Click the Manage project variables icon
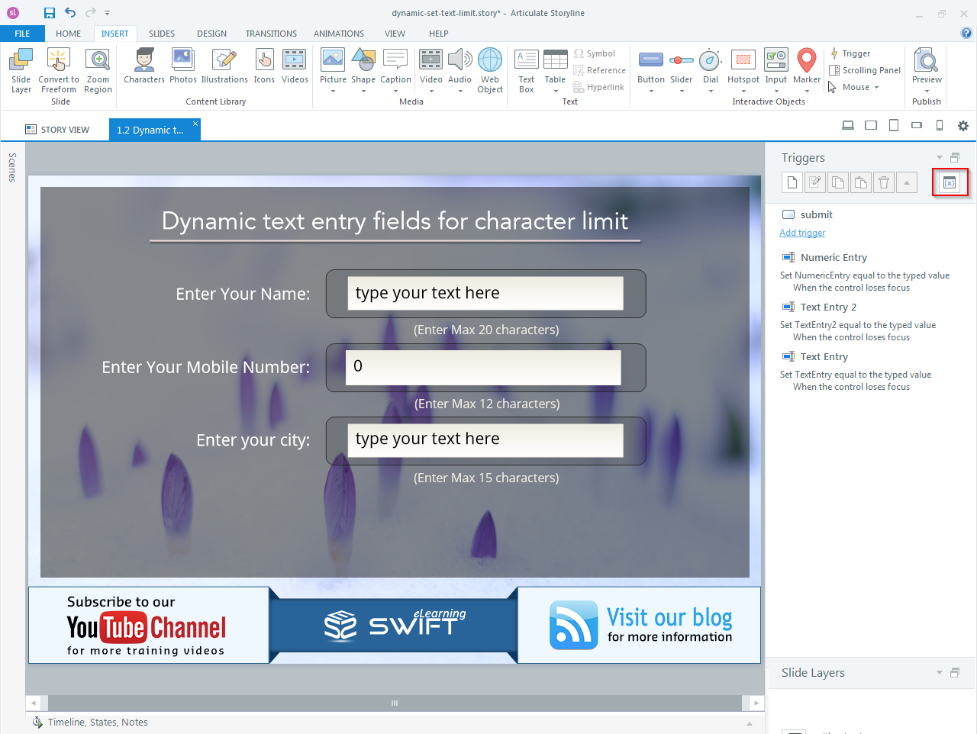The width and height of the screenshot is (977, 734). [950, 183]
